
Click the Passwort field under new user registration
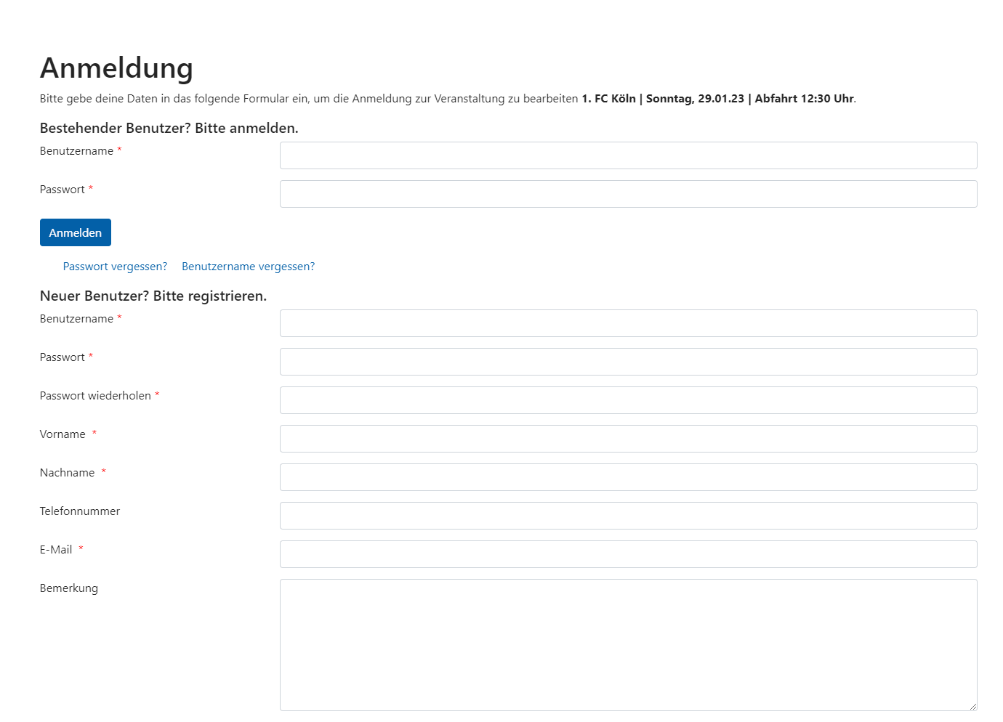[x=628, y=362]
